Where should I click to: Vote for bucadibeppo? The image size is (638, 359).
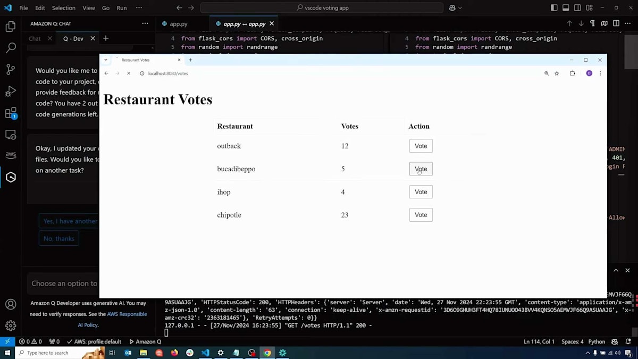coord(421,169)
